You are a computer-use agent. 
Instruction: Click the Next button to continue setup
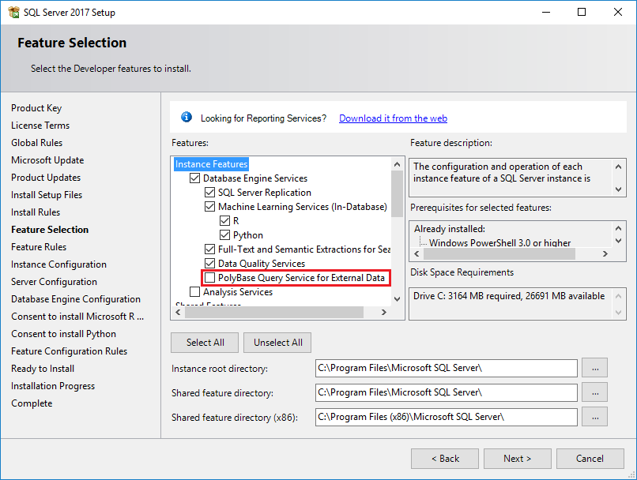tap(517, 458)
